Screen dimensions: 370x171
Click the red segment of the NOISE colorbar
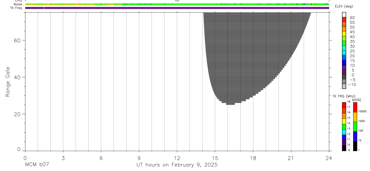click(355, 107)
